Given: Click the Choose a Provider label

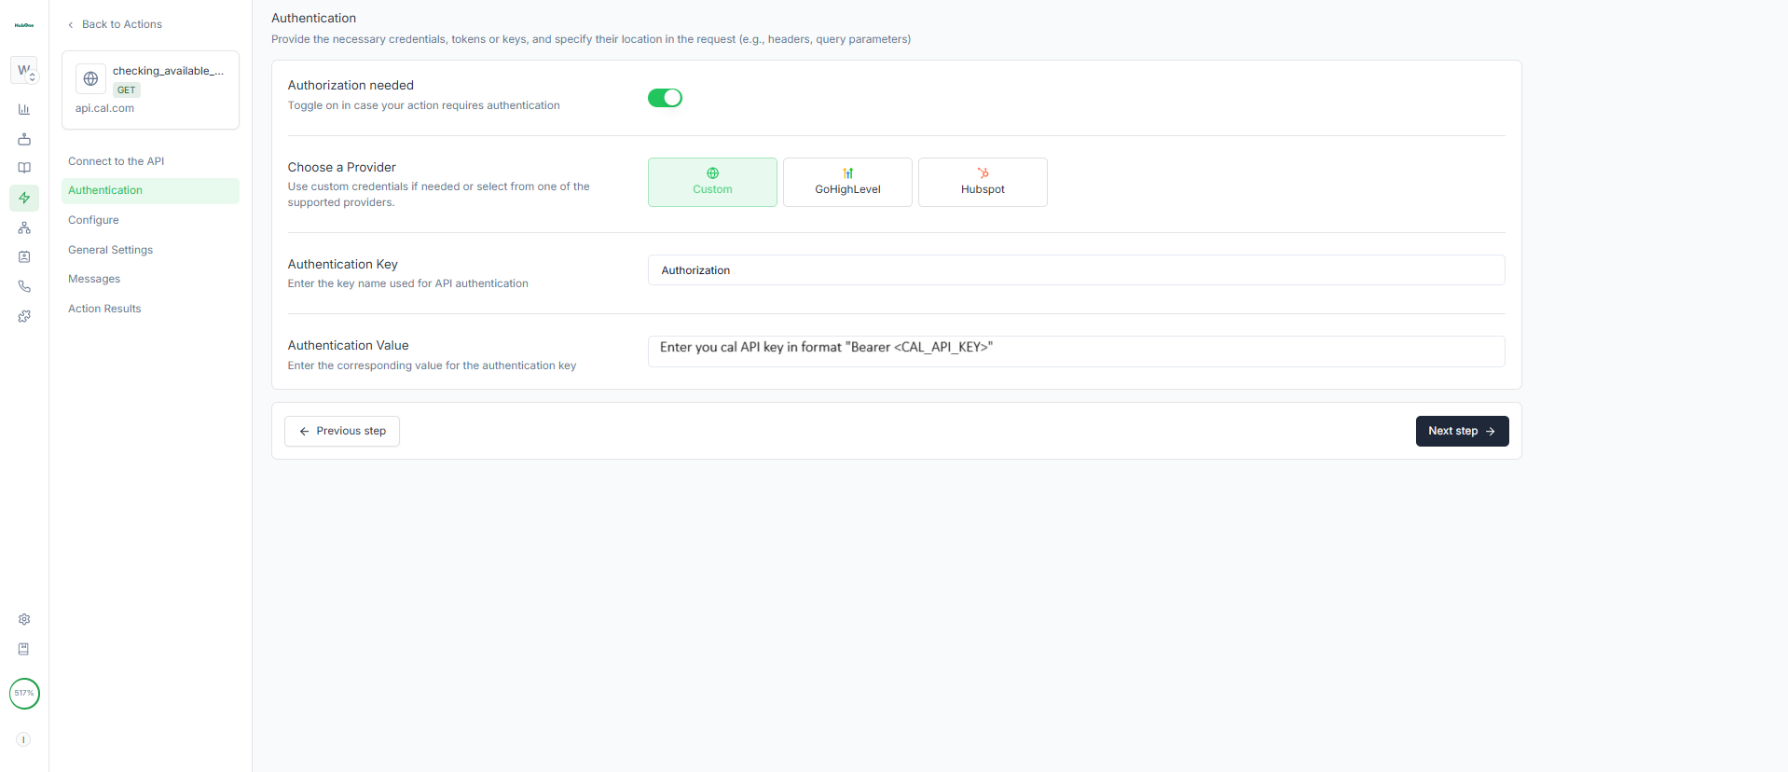Looking at the screenshot, I should (341, 167).
